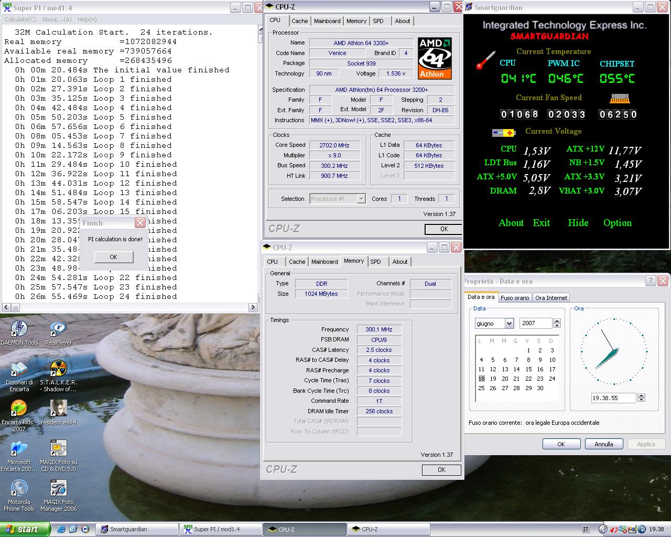Switch to Cache tab in top CPU-Z window
Image resolution: width=671 pixels, height=537 pixels.
point(299,21)
